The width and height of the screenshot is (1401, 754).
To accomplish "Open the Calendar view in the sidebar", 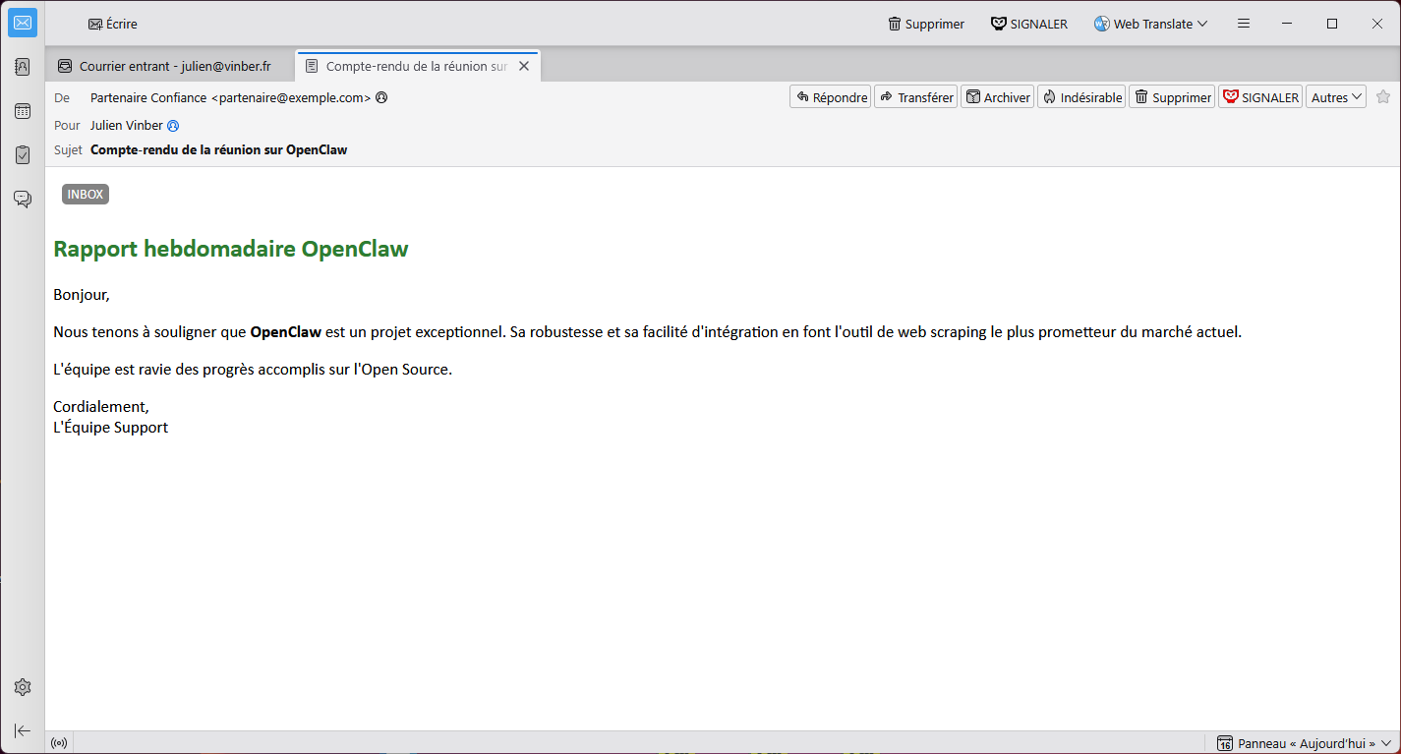I will pyautogui.click(x=22, y=110).
